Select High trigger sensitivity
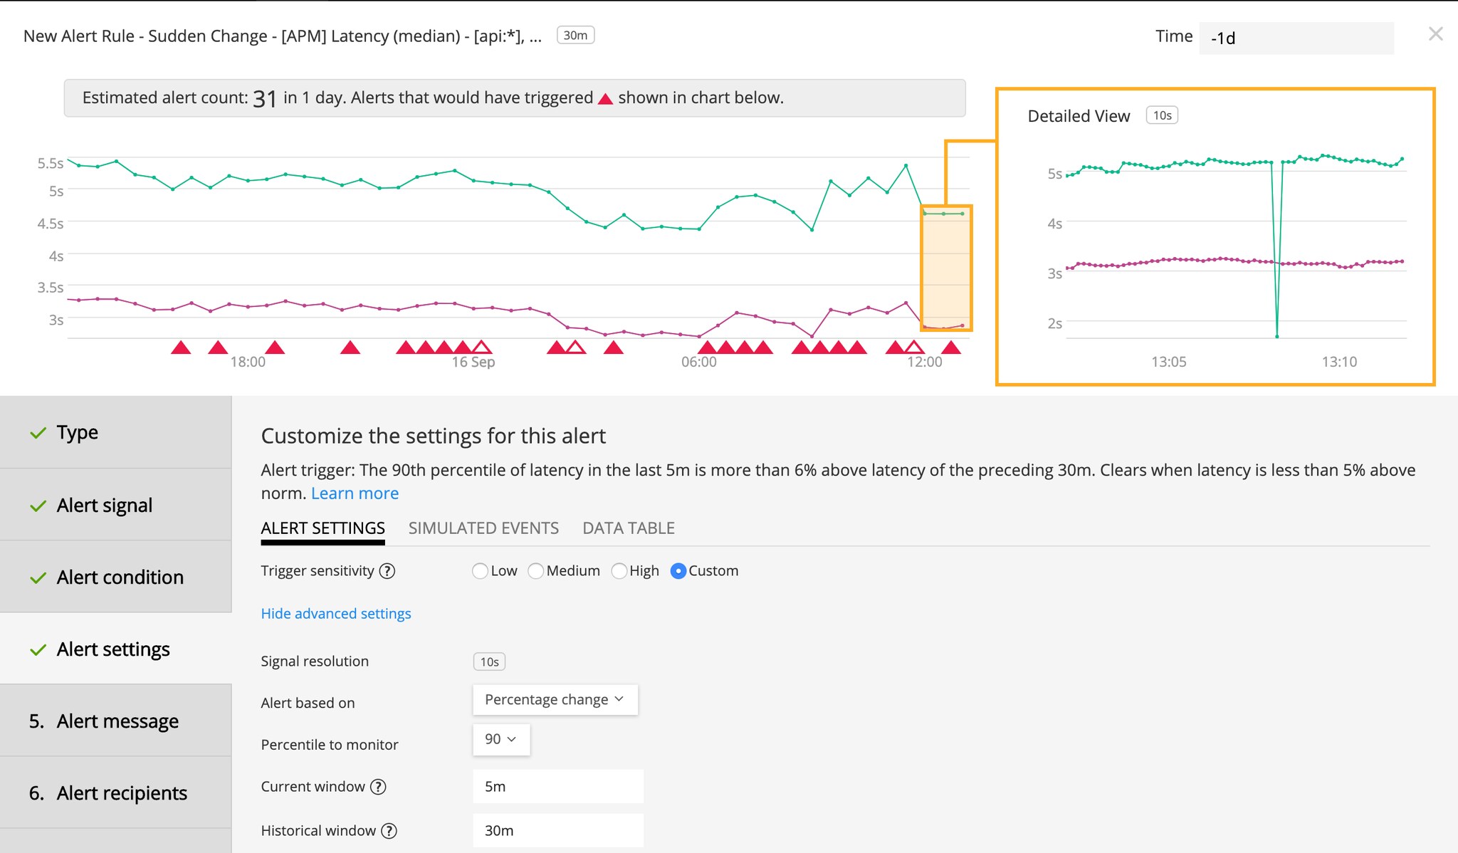The image size is (1458, 853). click(619, 571)
